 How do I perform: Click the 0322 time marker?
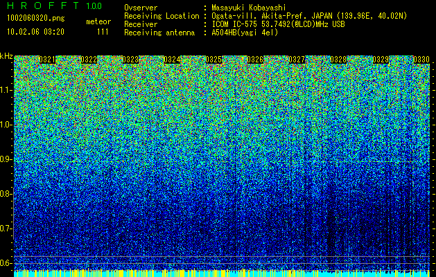coord(89,60)
